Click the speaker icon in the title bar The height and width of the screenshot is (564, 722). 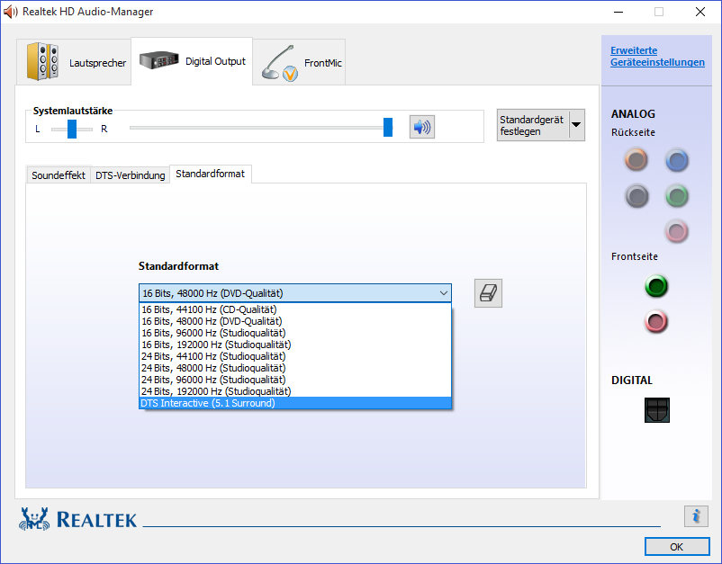[10, 12]
